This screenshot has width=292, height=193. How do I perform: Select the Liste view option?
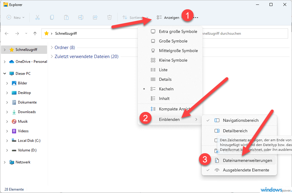pos(170,70)
